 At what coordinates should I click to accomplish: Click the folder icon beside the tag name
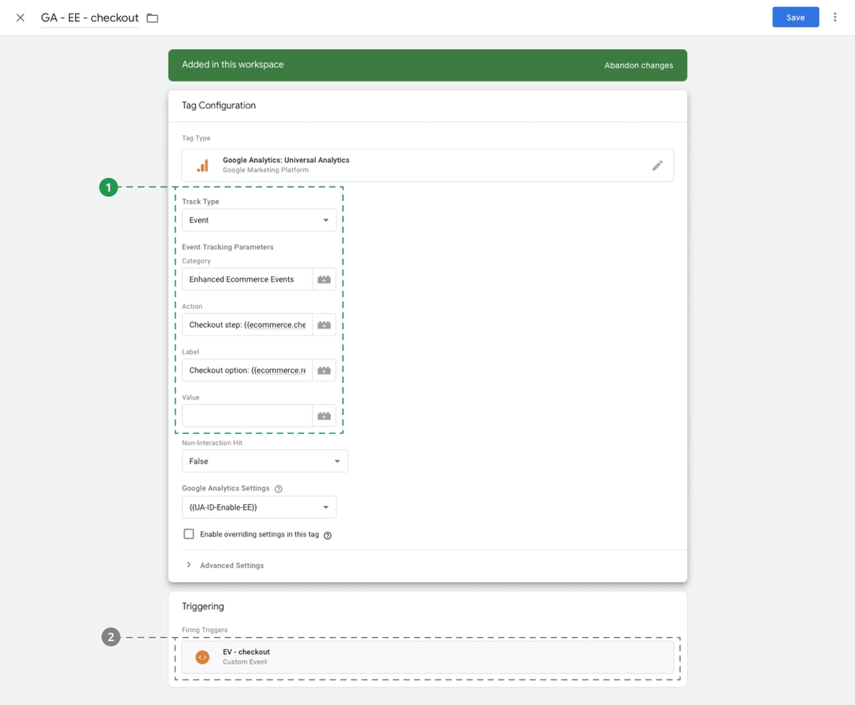pos(153,18)
